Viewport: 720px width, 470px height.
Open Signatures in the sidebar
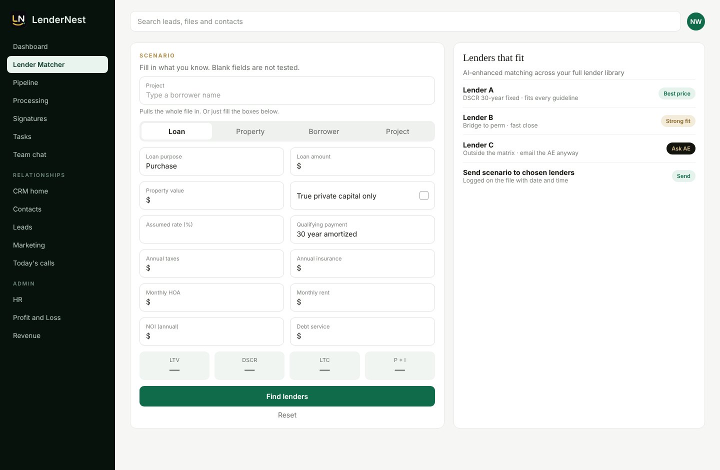coord(57,118)
